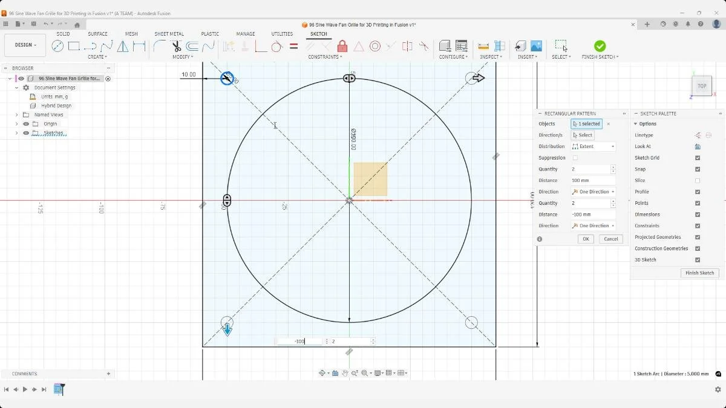Click the Pan hand icon
The width and height of the screenshot is (726, 408).
(345, 373)
